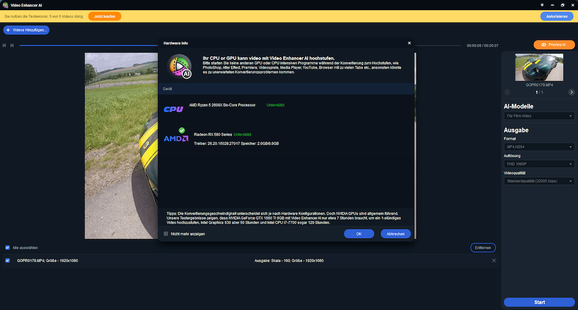
Task: Click the 'Preview AI' eye button
Action: (553, 45)
